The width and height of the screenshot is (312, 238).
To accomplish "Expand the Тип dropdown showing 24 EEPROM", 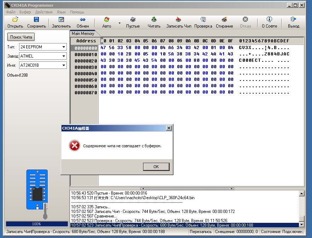I will pyautogui.click(x=64, y=47).
